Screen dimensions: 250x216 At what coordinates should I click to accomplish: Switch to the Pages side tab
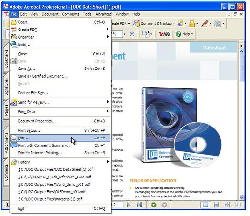pyautogui.click(x=6, y=110)
